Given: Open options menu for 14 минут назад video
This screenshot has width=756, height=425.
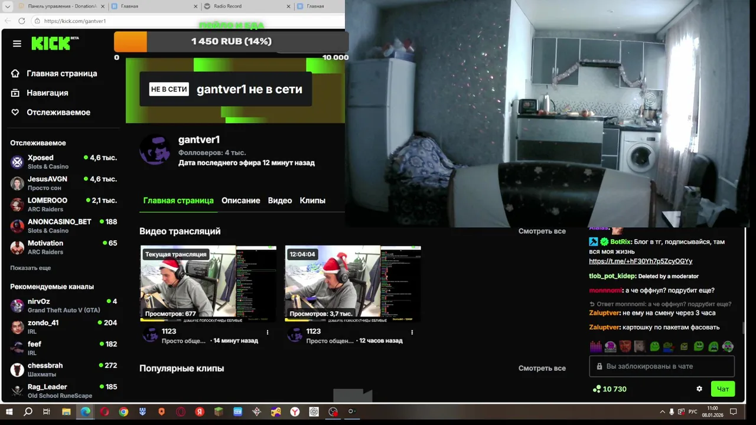Looking at the screenshot, I should click(x=268, y=332).
